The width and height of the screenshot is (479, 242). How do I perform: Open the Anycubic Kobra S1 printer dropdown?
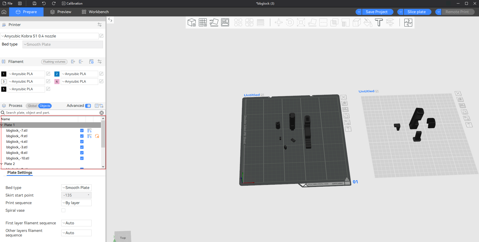coord(49,36)
